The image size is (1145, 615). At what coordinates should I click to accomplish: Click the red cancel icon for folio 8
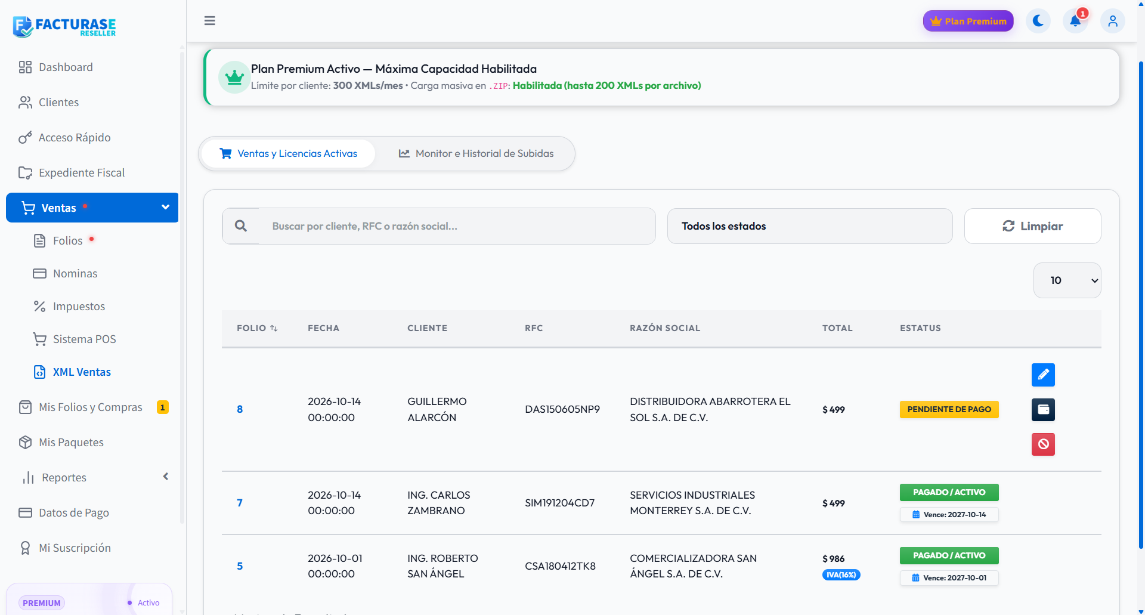[x=1043, y=444]
